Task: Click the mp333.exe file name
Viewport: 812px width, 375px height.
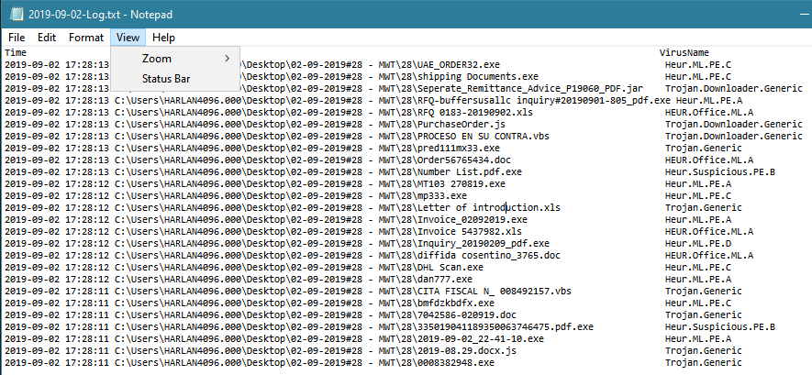Action: (x=441, y=195)
